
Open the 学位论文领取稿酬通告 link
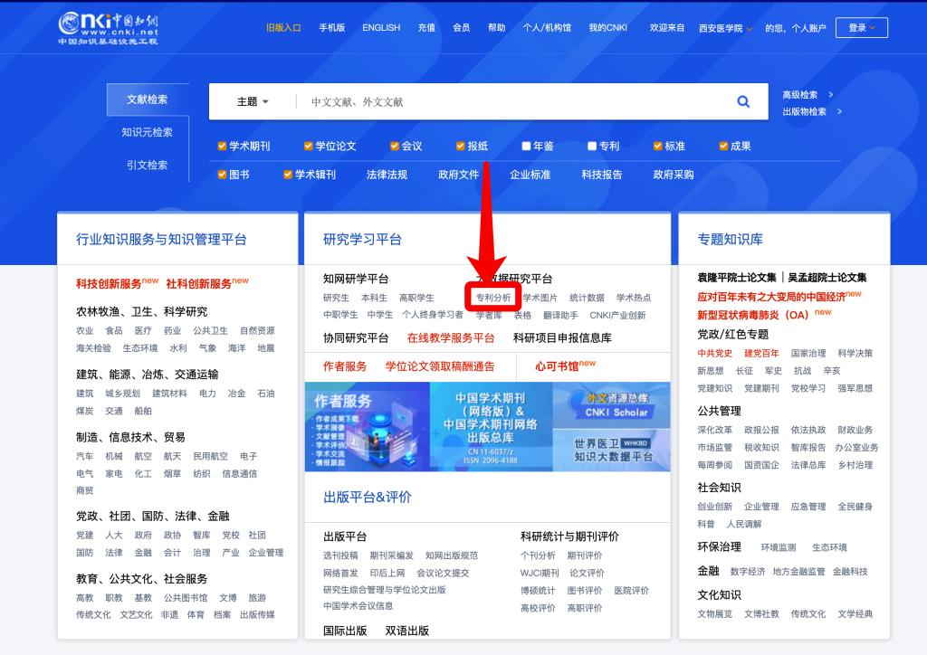440,366
